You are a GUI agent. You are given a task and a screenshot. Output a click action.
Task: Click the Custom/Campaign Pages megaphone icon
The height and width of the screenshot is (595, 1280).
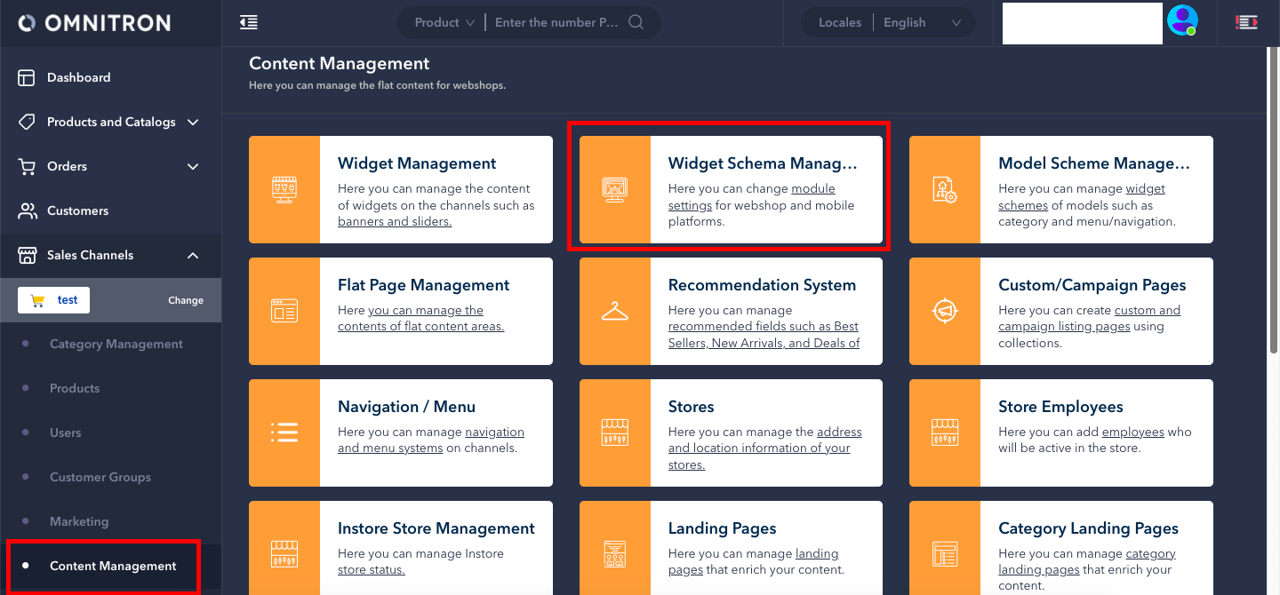coord(945,311)
